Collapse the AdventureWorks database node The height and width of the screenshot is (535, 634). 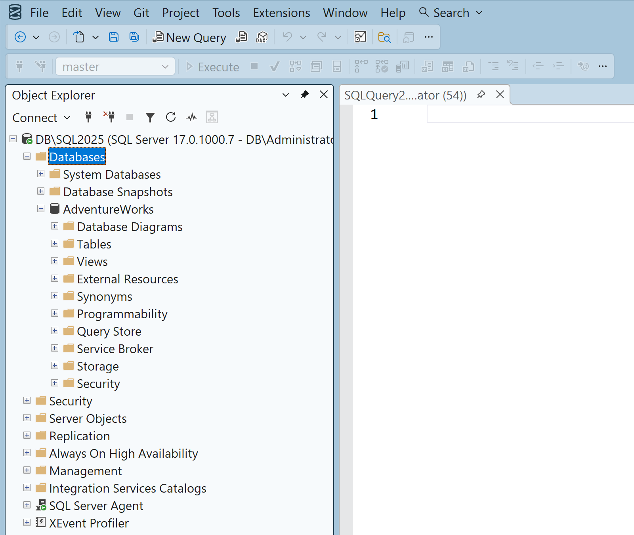pos(41,208)
